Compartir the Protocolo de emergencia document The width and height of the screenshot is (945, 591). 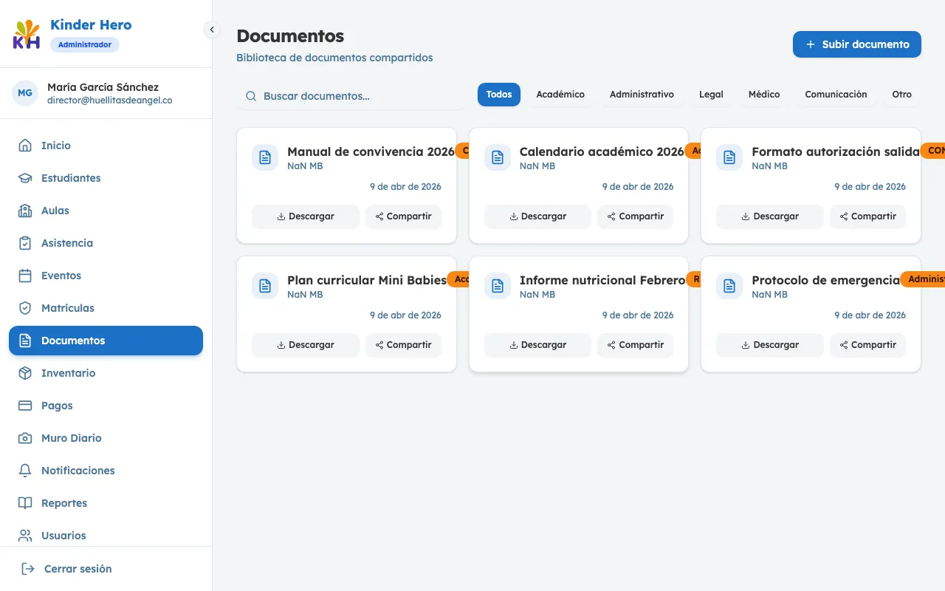coord(867,345)
